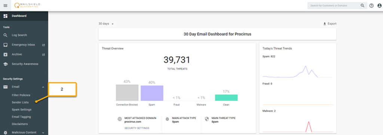Click the Malicious Content bug icon

tap(5, 132)
